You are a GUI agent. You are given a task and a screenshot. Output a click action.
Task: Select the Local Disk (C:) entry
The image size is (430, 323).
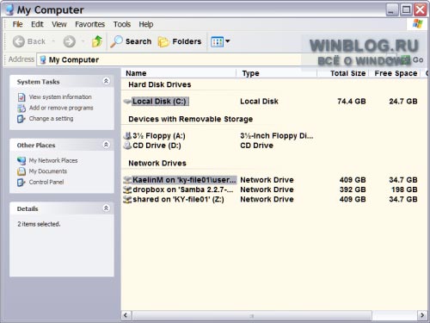click(159, 102)
